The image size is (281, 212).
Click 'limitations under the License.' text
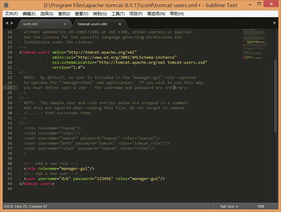[59, 42]
